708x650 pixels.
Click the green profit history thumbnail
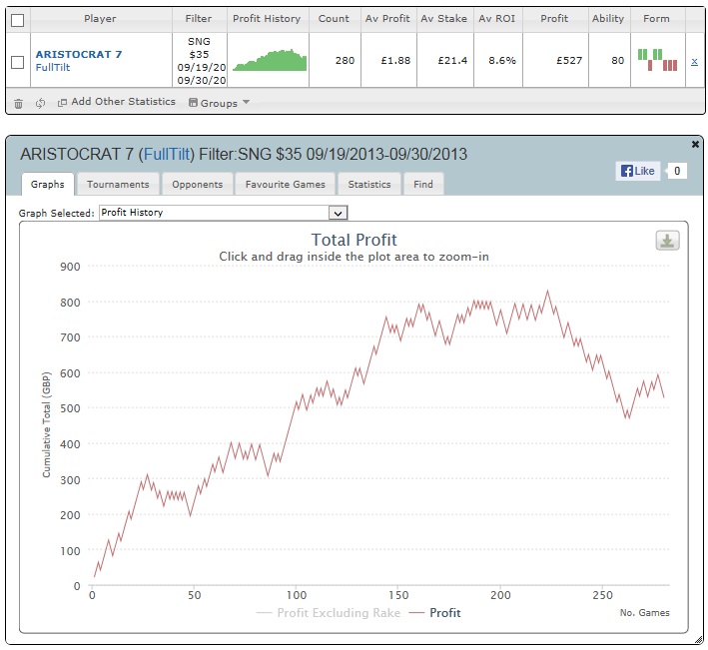[x=270, y=60]
